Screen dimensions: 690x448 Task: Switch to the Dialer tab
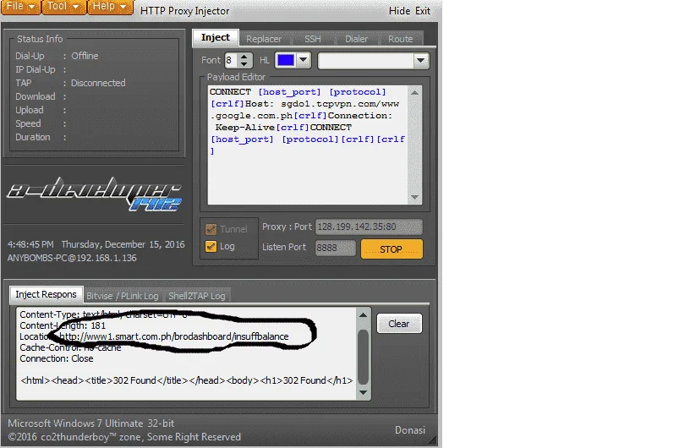(x=356, y=39)
